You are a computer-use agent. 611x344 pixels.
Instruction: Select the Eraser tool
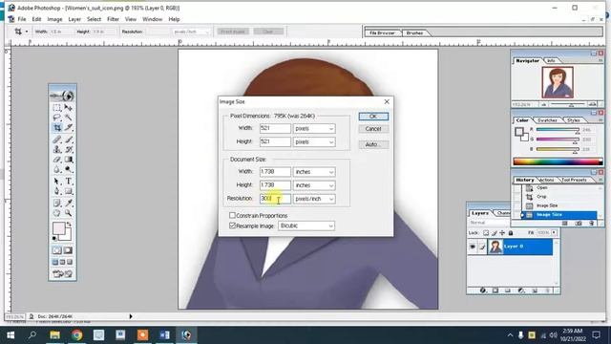click(57, 160)
